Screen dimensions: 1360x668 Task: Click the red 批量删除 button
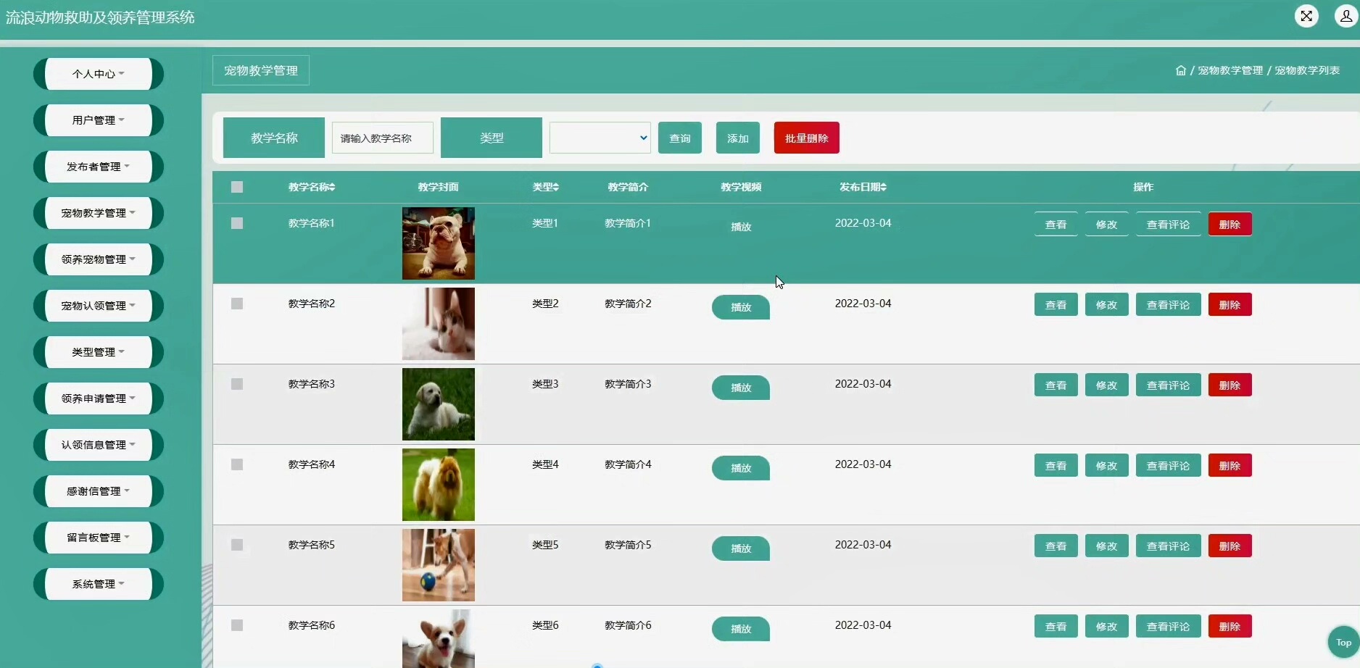[x=806, y=138]
